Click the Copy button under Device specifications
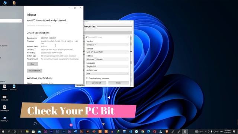Image resolution: width=238 pixels, height=134 pixels. point(32,64)
